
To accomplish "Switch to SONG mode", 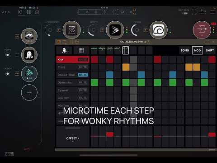I will pos(185,50).
